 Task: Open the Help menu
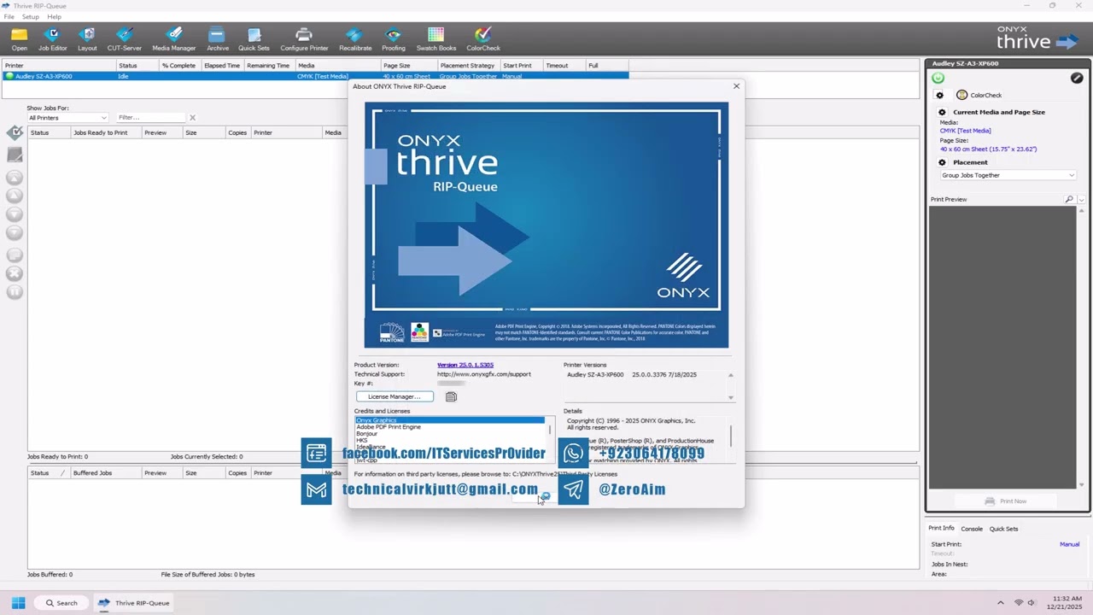54,16
